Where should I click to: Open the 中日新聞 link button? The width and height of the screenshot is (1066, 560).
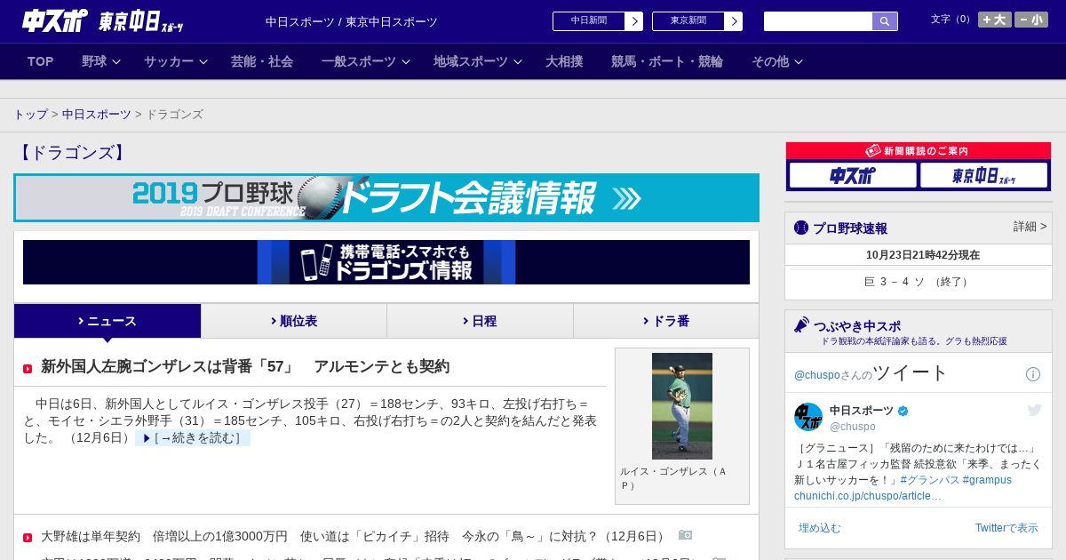(x=598, y=21)
